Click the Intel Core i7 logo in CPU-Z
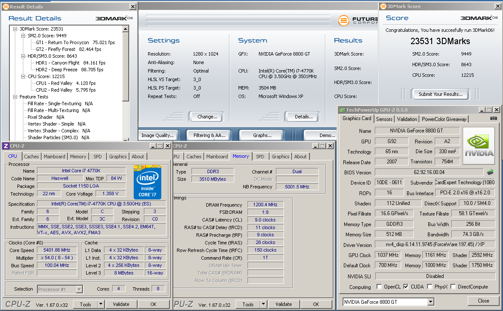The height and width of the screenshot is (311, 503). click(x=147, y=182)
